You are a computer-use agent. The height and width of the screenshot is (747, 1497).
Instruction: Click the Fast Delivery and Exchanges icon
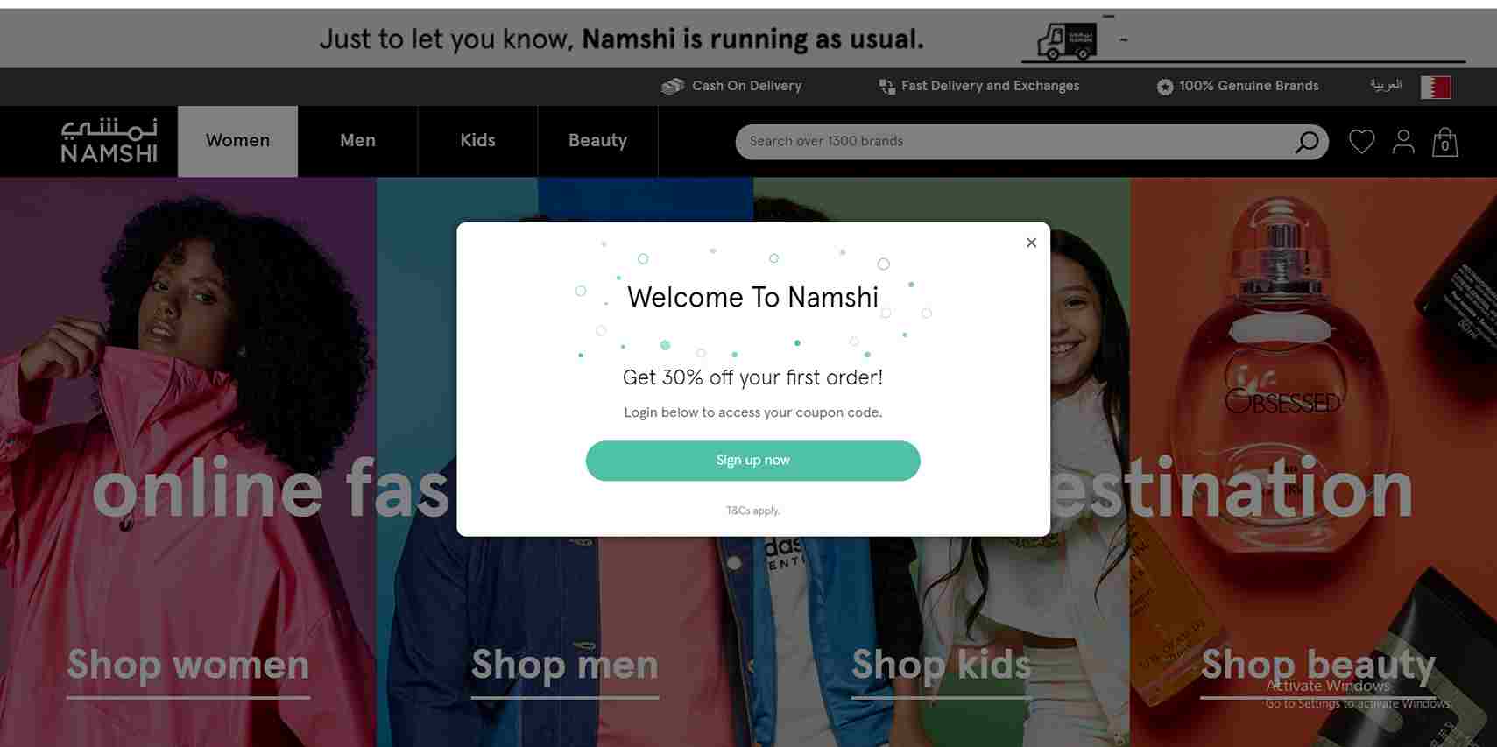(x=886, y=87)
